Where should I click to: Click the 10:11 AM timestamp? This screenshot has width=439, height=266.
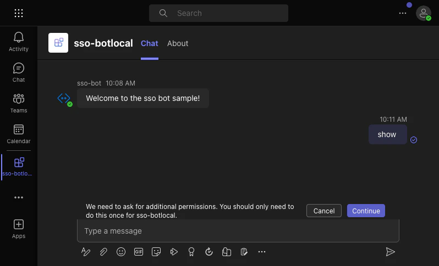393,120
